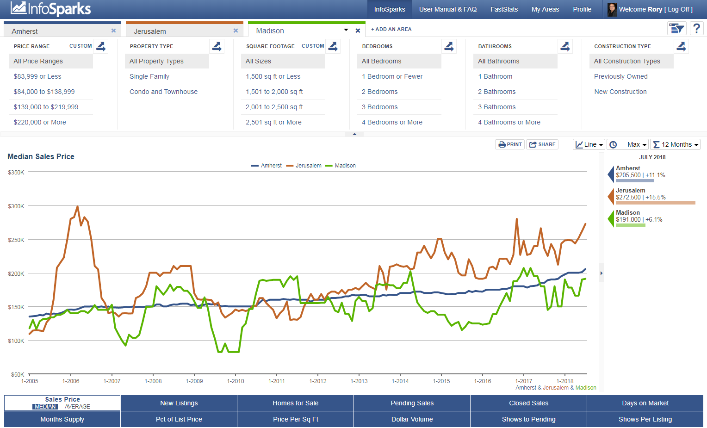The height and width of the screenshot is (428, 707).
Task: Click the Price Range reset filter icon
Action: 101,46
